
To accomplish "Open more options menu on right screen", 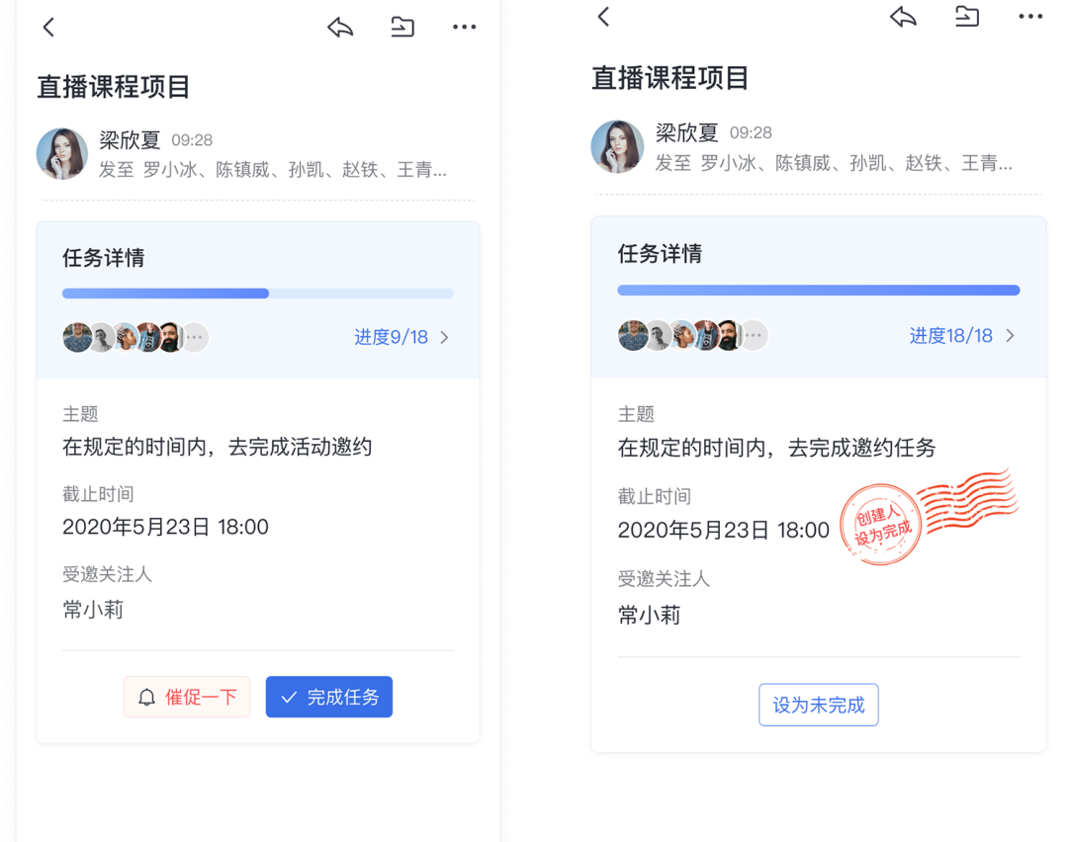I will 1030,17.
